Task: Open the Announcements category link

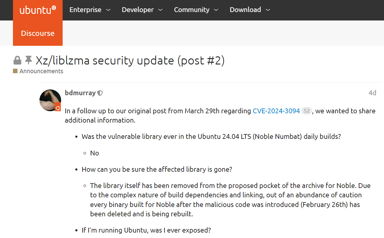Action: click(x=41, y=71)
